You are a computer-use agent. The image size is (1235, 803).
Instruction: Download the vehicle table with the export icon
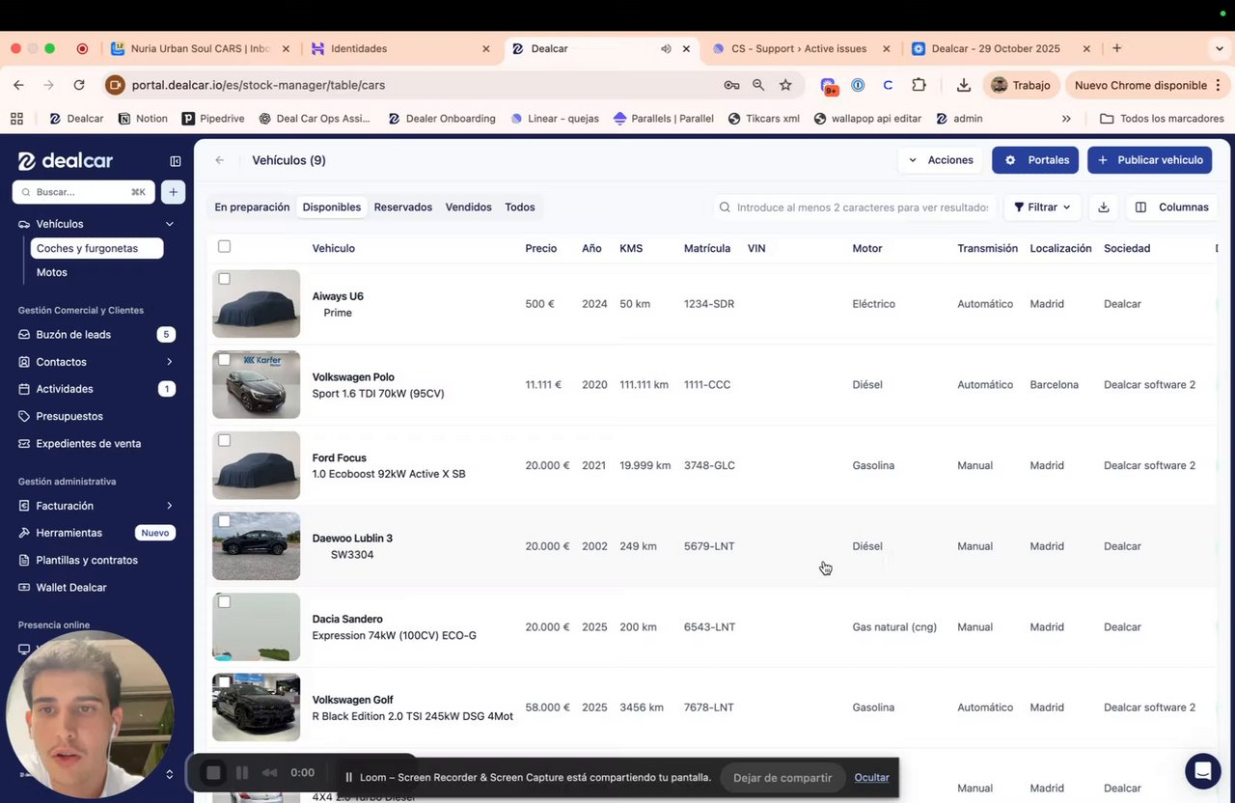(x=1104, y=208)
